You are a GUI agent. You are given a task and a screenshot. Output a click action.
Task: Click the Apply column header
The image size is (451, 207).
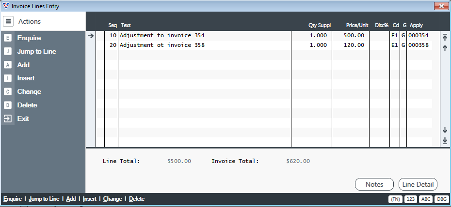[416, 25]
